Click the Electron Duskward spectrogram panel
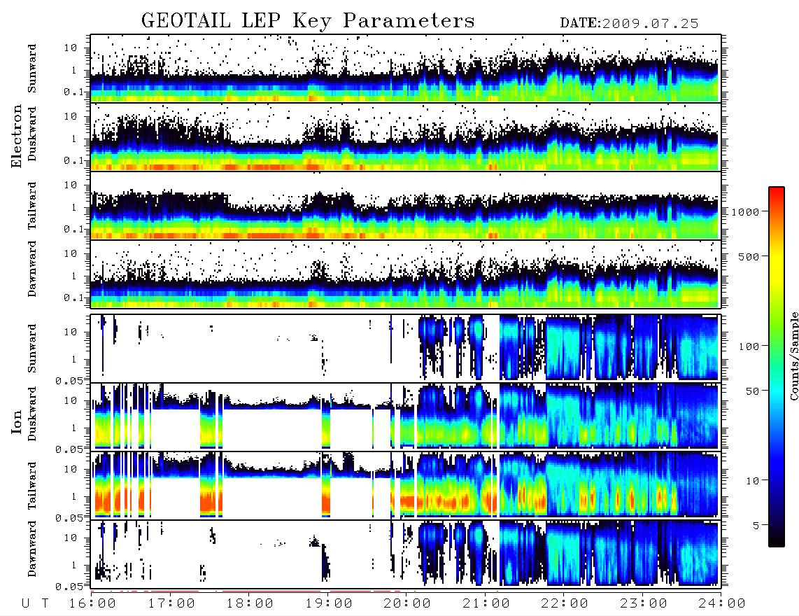The image size is (799, 616). point(406,137)
